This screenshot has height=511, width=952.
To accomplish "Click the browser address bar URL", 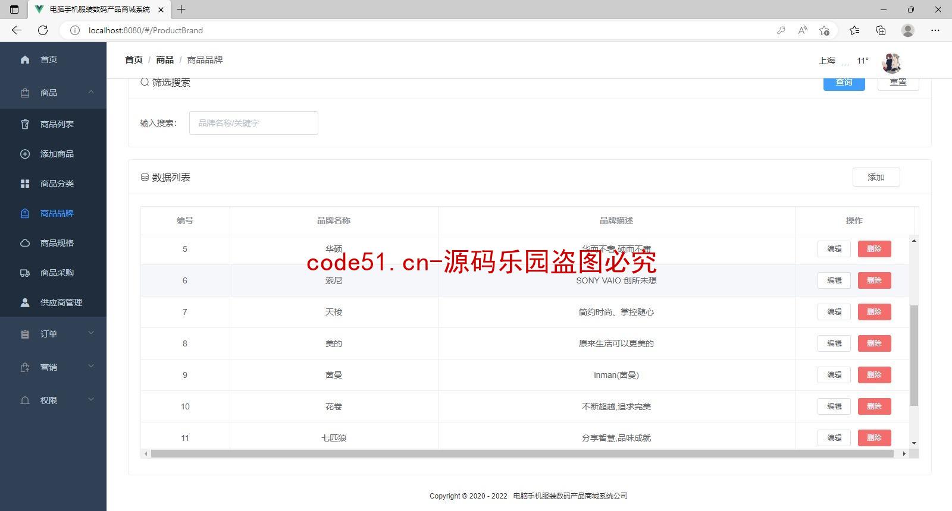I will [146, 30].
